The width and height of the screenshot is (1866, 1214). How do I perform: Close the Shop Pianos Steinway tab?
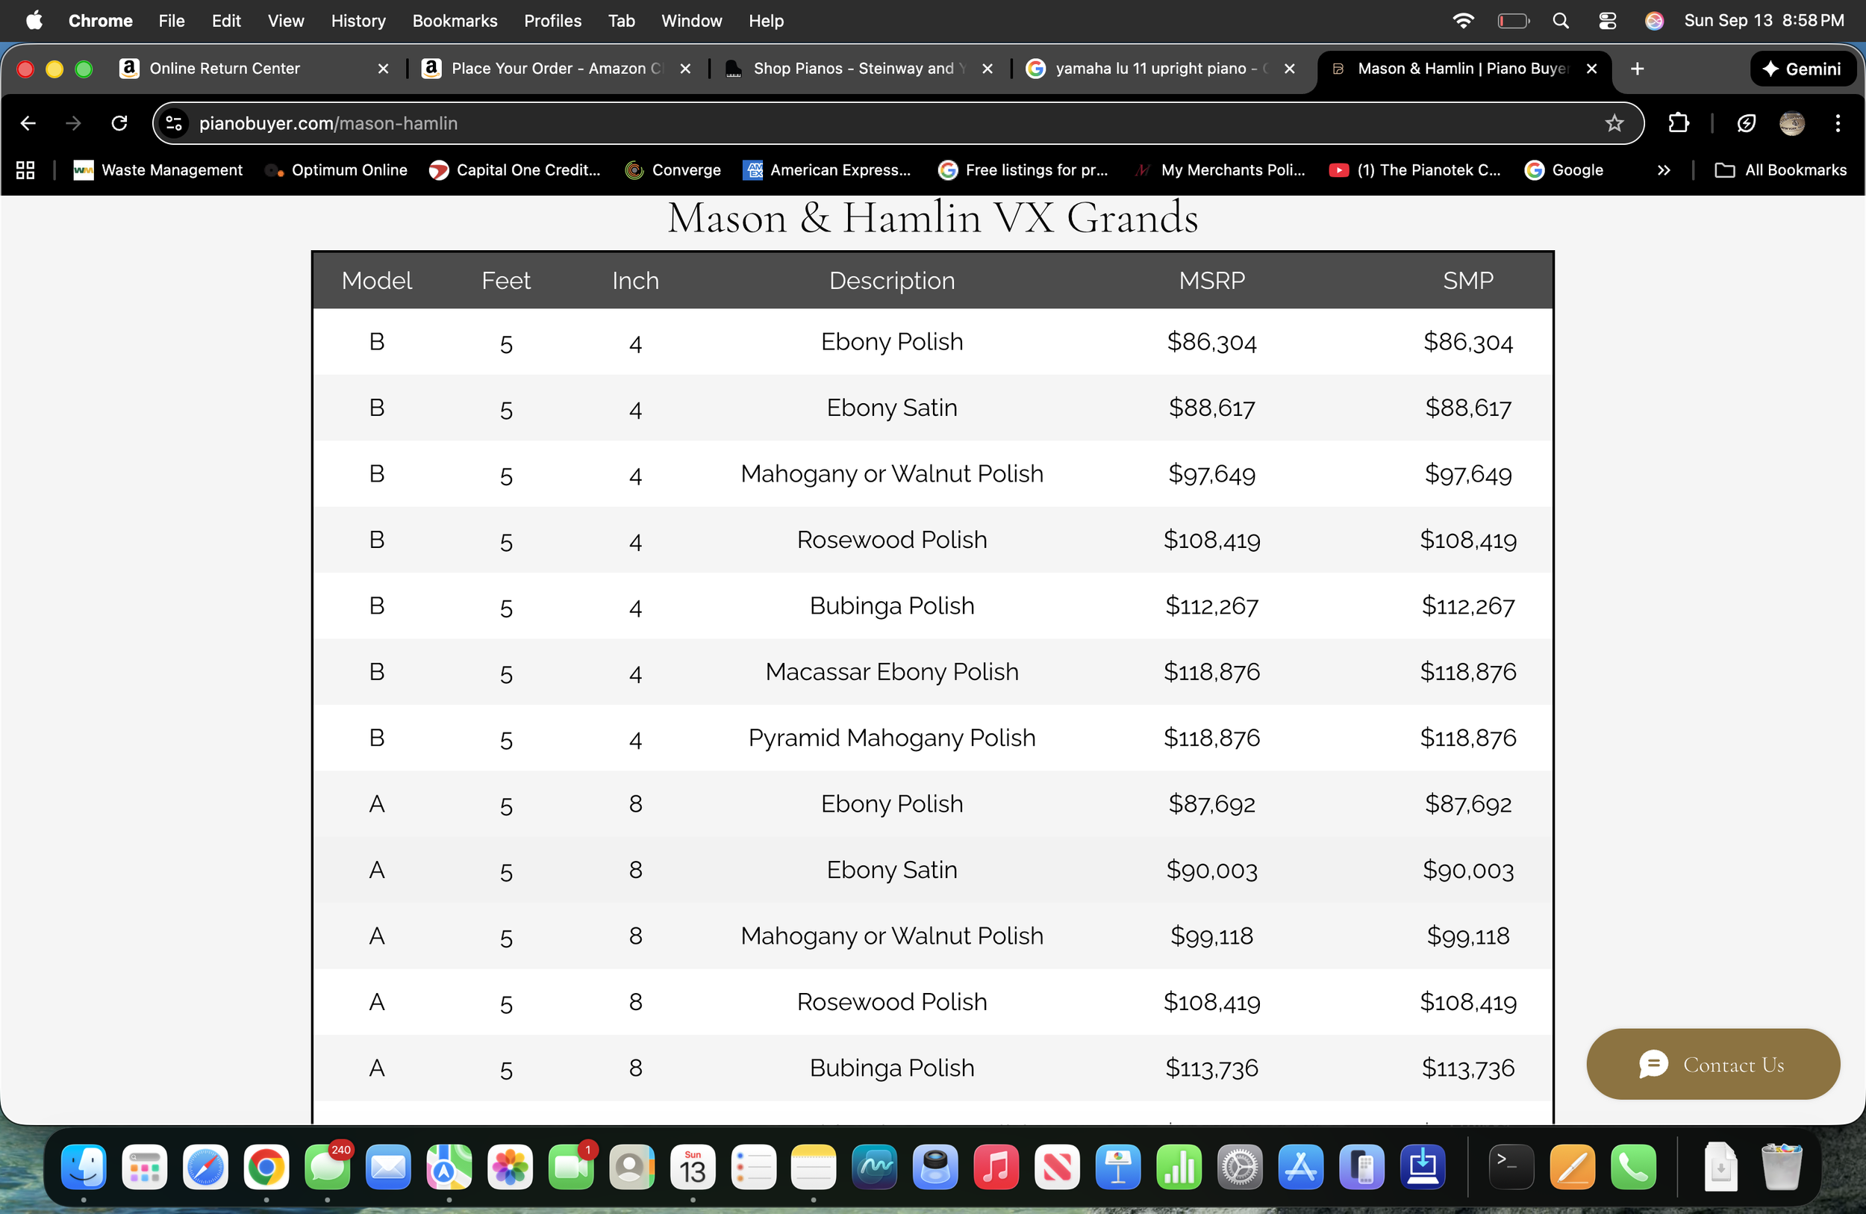[988, 69]
